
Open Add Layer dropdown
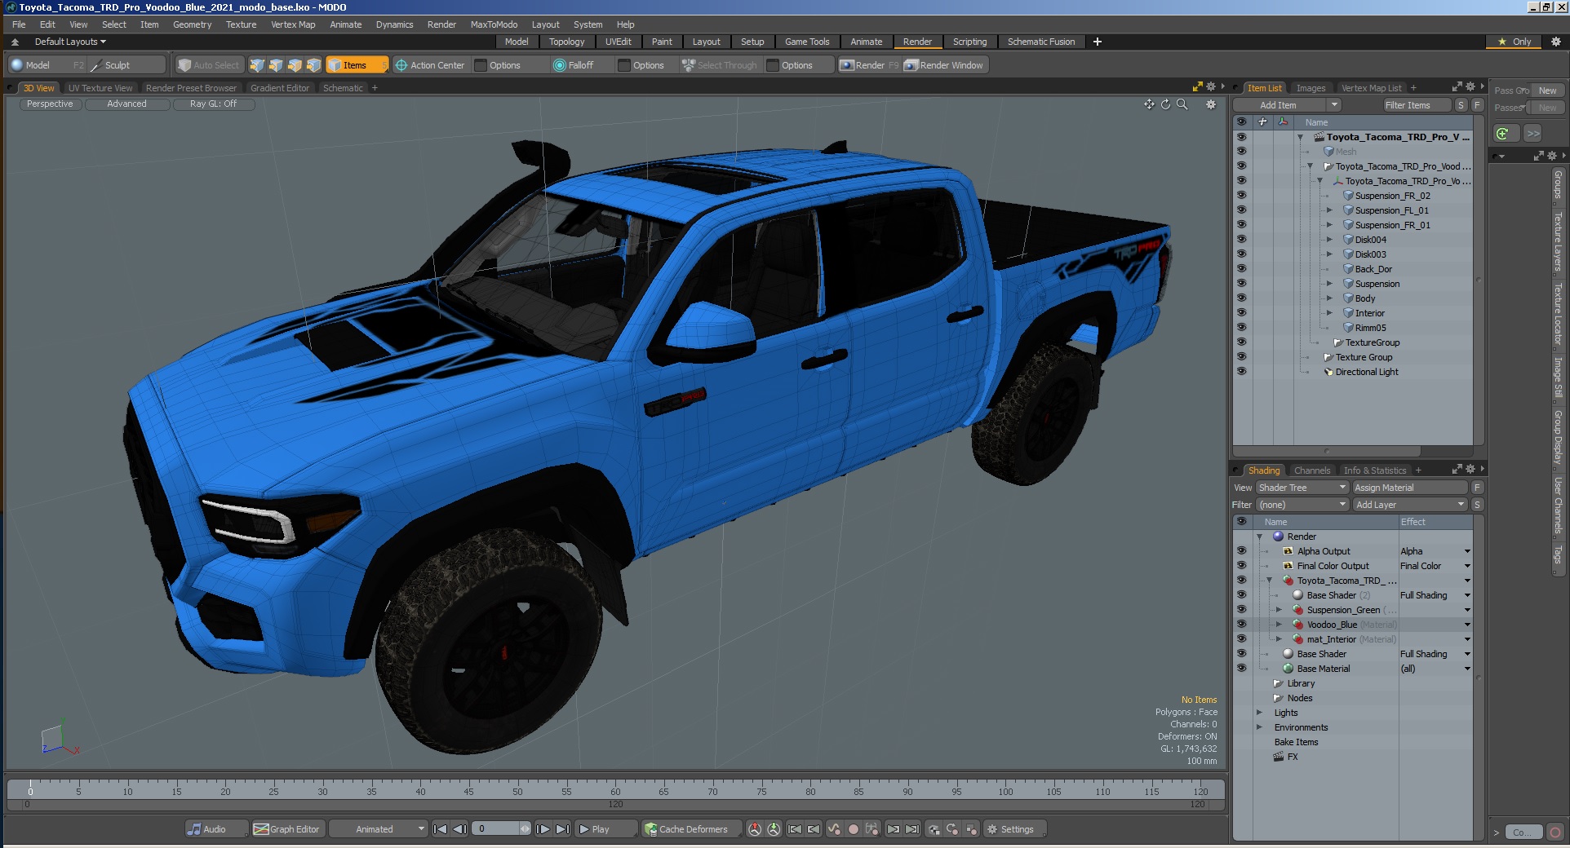pyautogui.click(x=1410, y=505)
